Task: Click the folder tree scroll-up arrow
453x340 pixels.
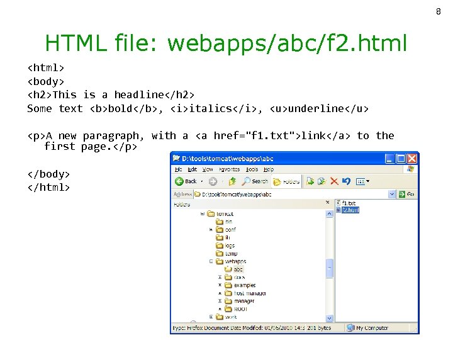Action: pyautogui.click(x=329, y=213)
